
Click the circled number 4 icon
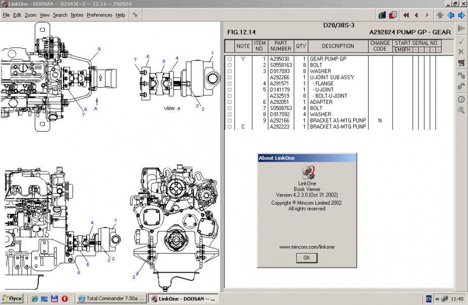[x=461, y=99]
